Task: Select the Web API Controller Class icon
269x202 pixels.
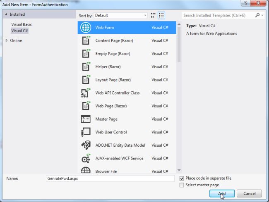Action: point(85,93)
